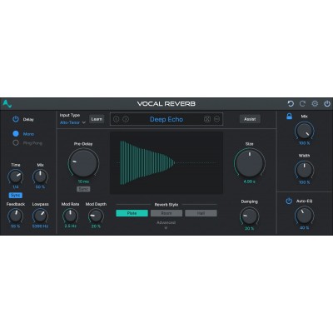Click the Lowpass knob

pos(40,216)
